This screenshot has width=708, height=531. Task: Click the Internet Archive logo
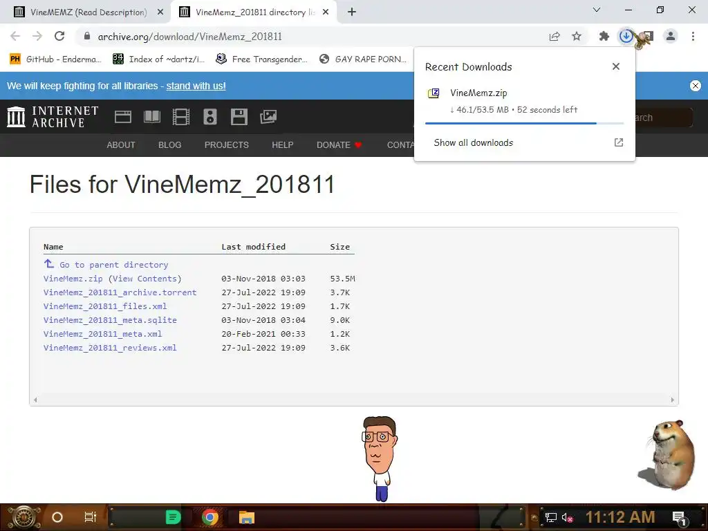(x=53, y=117)
